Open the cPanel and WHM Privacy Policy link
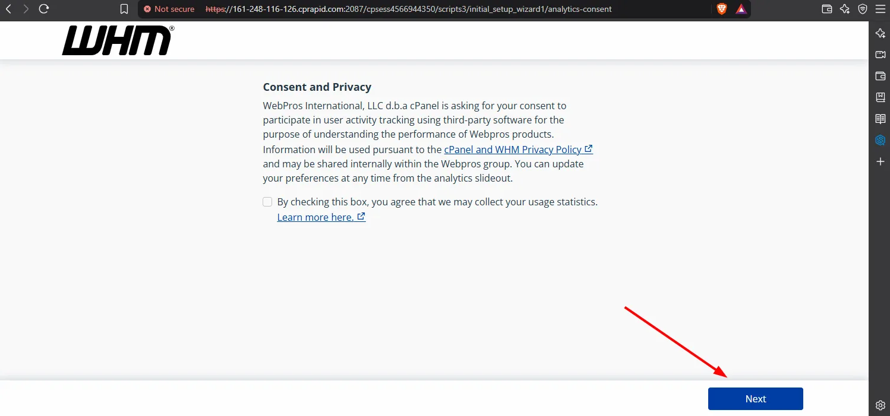The height and width of the screenshot is (416, 890). coord(518,150)
